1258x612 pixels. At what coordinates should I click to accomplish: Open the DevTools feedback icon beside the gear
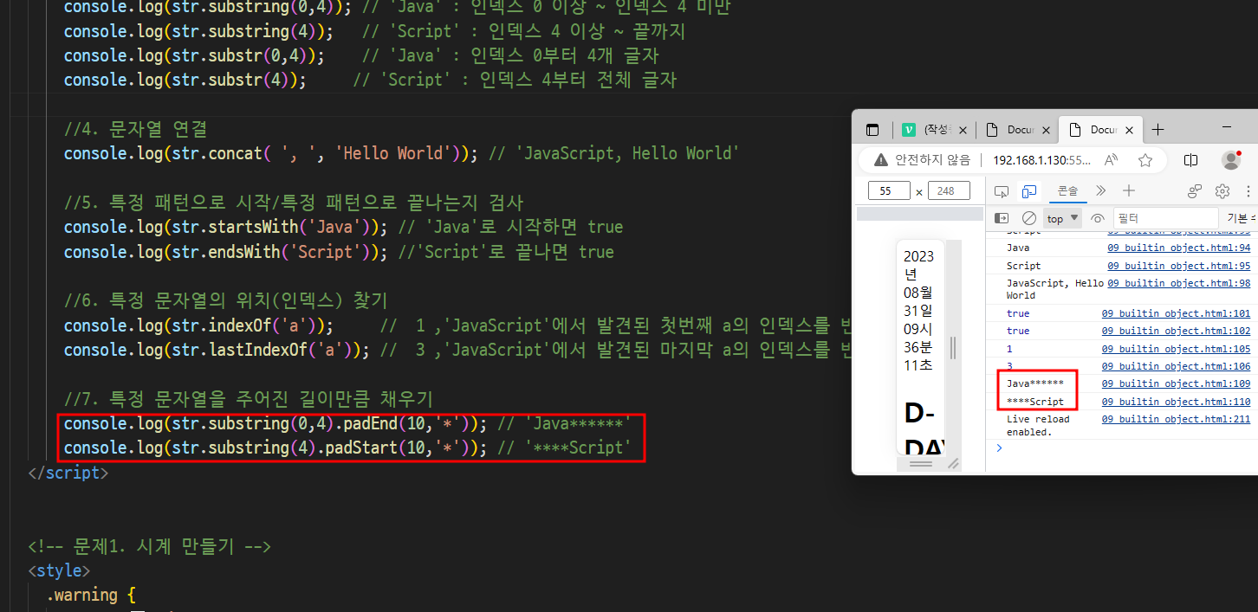pyautogui.click(x=1195, y=190)
